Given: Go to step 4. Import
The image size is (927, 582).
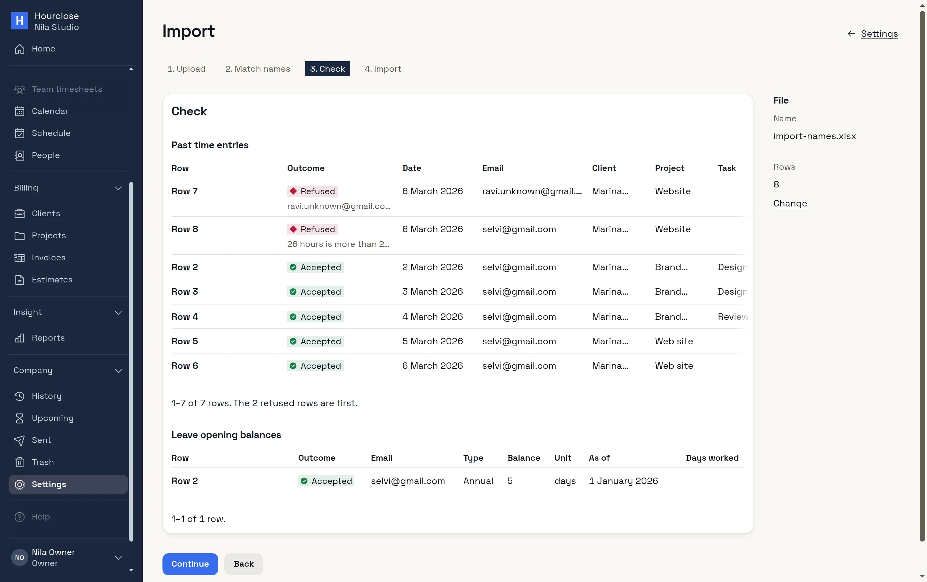Looking at the screenshot, I should click(383, 69).
